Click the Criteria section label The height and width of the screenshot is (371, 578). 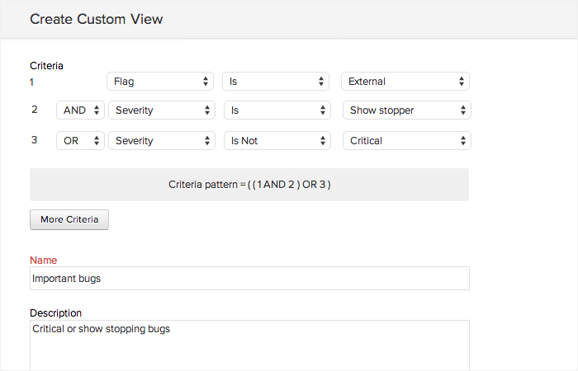click(46, 66)
